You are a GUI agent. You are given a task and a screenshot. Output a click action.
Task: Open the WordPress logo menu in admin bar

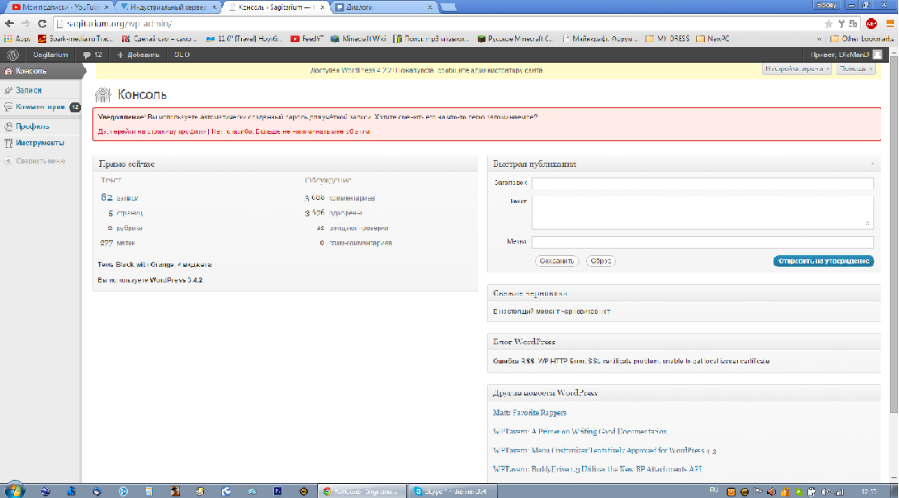click(x=13, y=55)
